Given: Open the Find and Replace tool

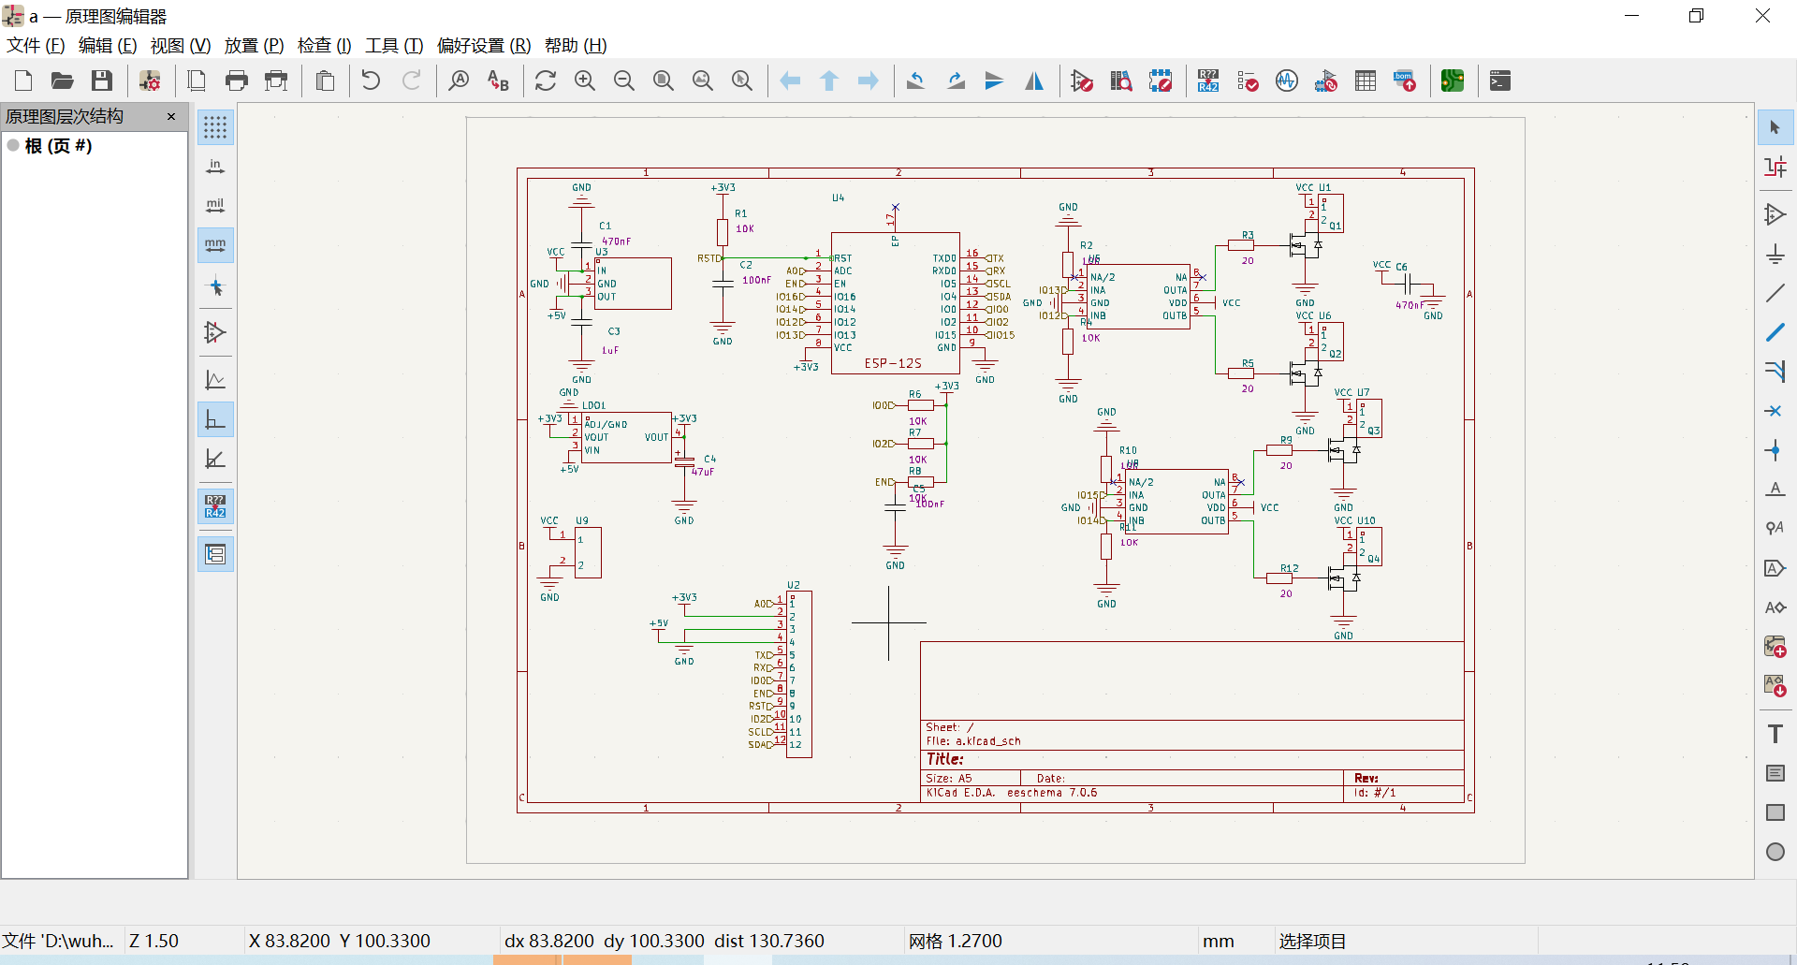Looking at the screenshot, I should (x=498, y=81).
